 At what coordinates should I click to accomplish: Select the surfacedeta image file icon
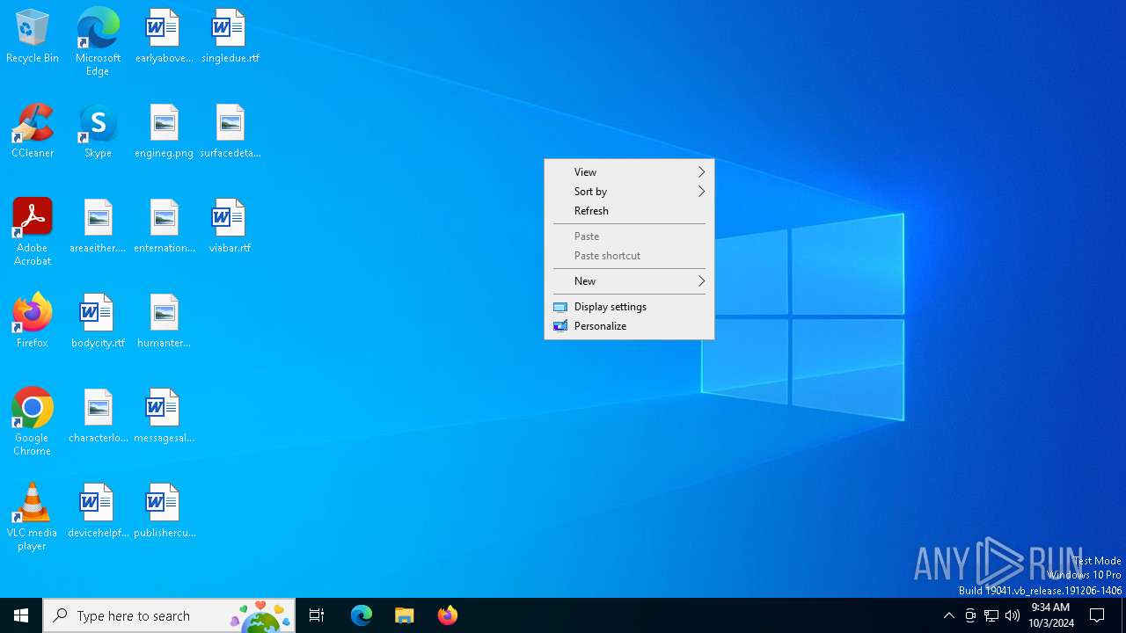point(230,132)
